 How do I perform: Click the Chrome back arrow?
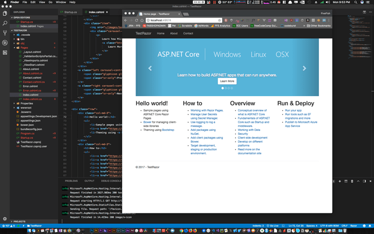click(126, 20)
